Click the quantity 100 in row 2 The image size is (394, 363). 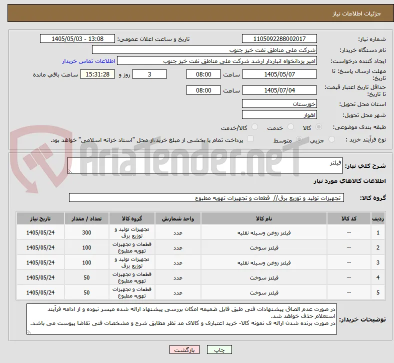point(86,247)
